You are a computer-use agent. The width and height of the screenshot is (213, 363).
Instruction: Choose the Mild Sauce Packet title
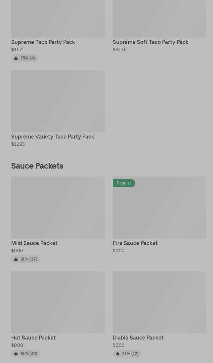pyautogui.click(x=34, y=243)
